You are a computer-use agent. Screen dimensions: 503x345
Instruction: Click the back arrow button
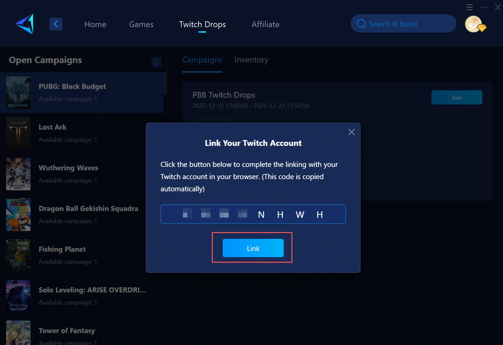click(56, 24)
